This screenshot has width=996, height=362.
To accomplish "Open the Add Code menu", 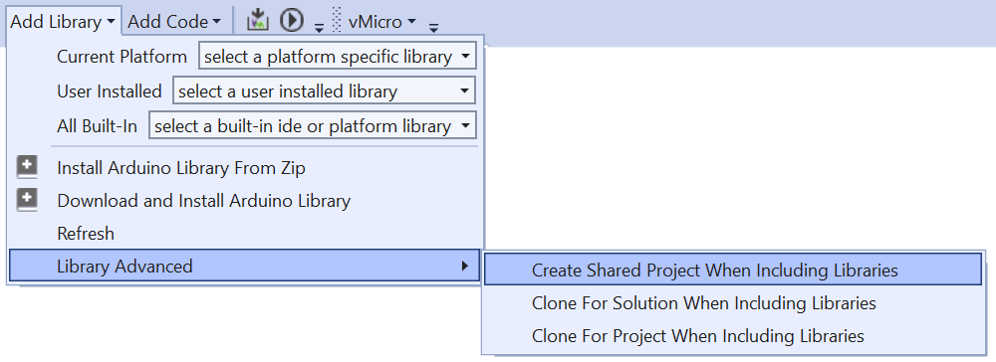I will [x=174, y=22].
